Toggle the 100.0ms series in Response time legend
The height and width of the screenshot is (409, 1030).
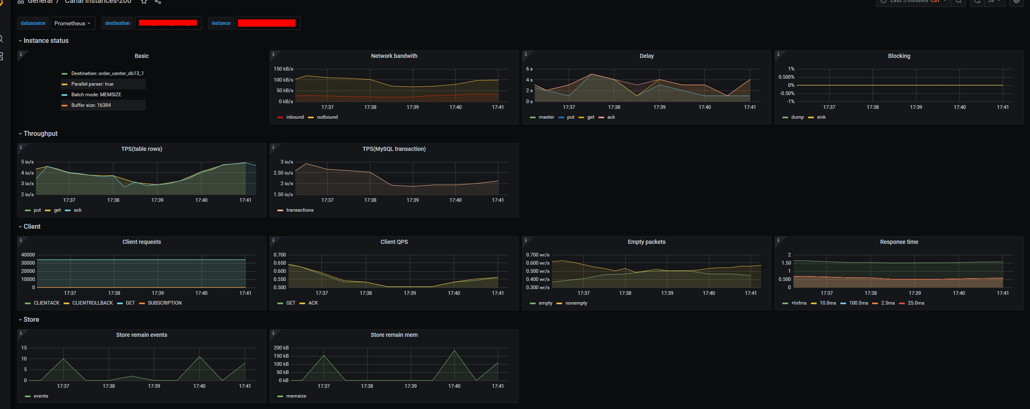(x=858, y=303)
